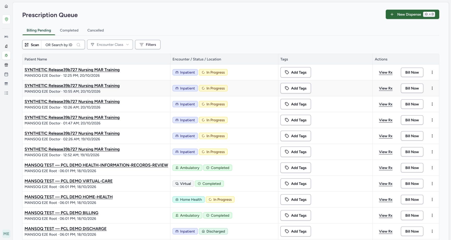Screen dimensions: 451x240
Task: Click the green location pin sidebar icon
Action: click(x=6, y=19)
